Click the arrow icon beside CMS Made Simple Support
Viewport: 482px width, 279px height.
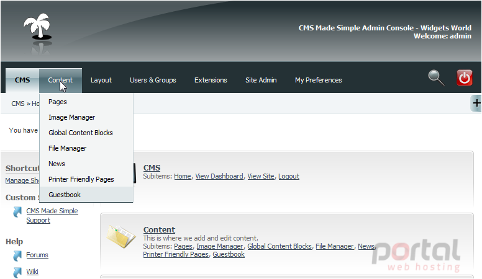coord(17,212)
